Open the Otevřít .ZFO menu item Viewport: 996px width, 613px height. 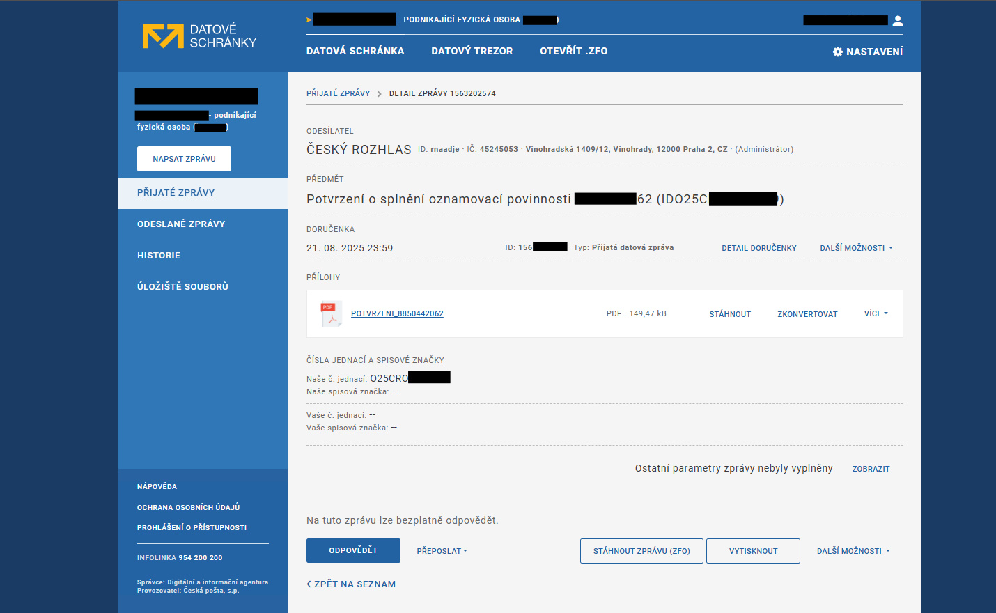click(573, 51)
